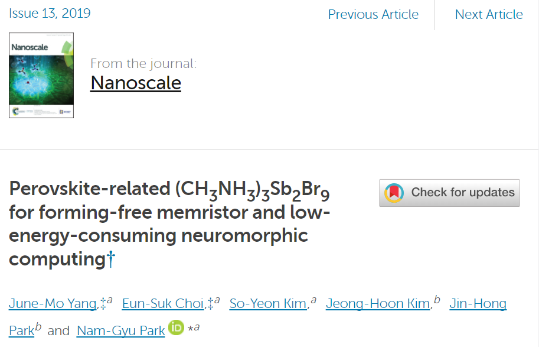The width and height of the screenshot is (539, 347).
Task: Click superscript b after Jeong-Hoon Kim
Action: (x=437, y=299)
